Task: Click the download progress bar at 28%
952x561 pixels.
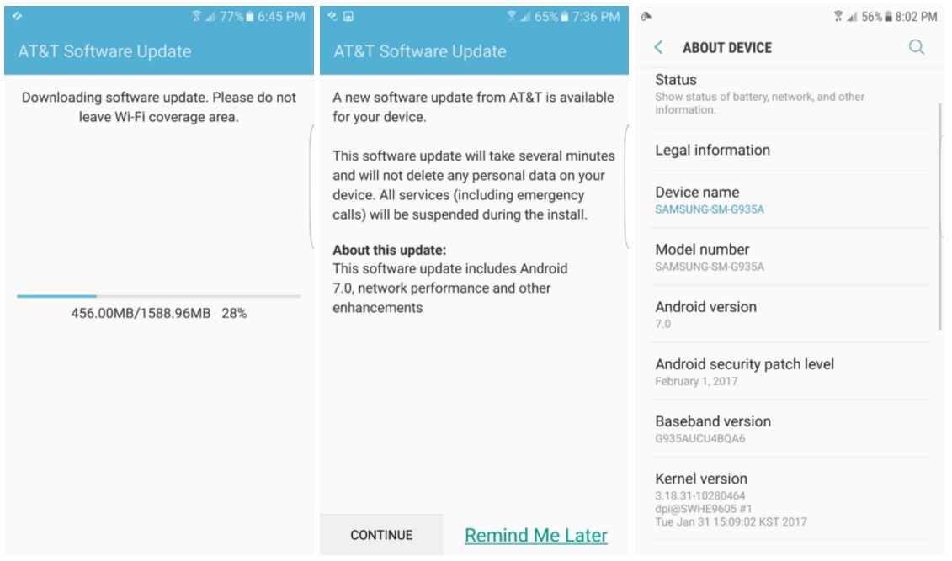Action: [158, 296]
